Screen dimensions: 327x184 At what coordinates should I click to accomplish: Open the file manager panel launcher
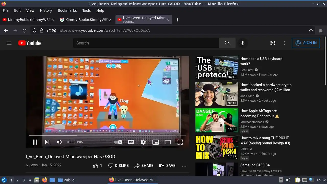37,180
